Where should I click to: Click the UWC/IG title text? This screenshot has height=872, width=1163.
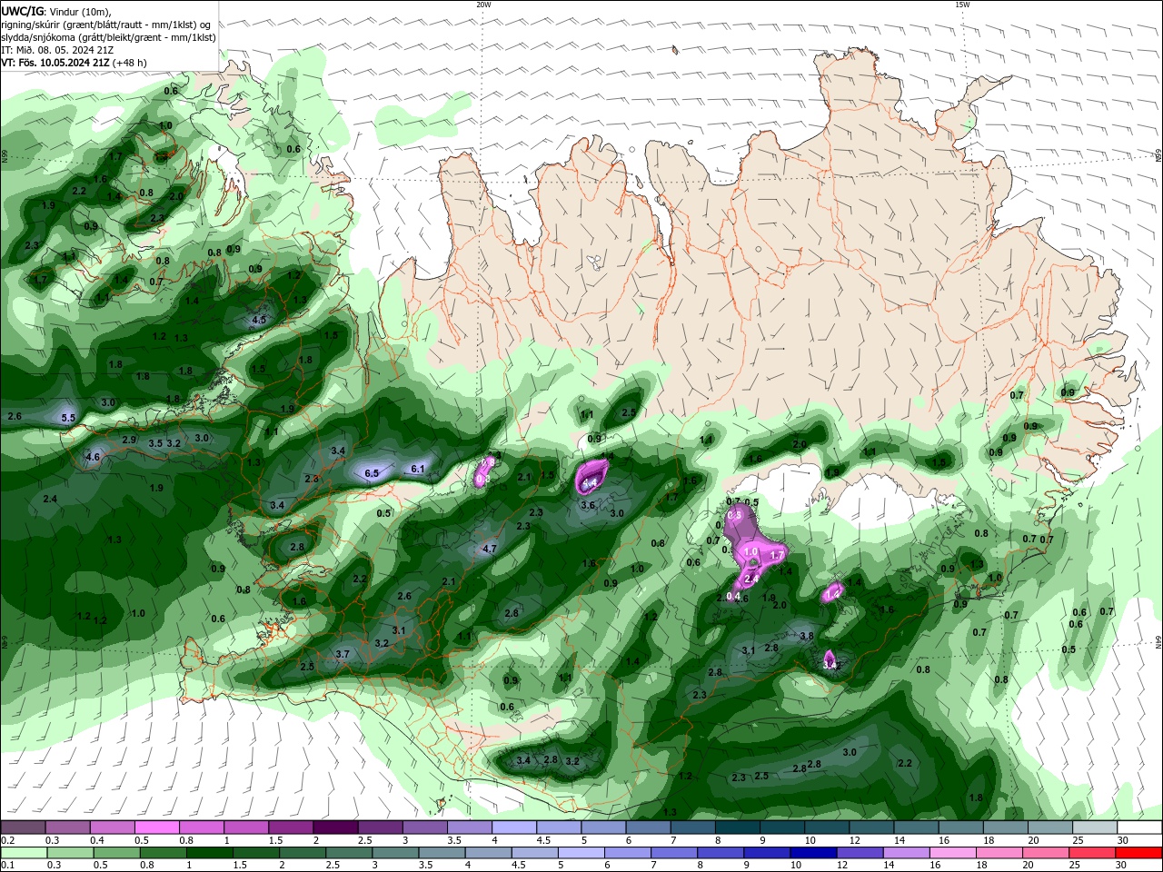pos(23,10)
